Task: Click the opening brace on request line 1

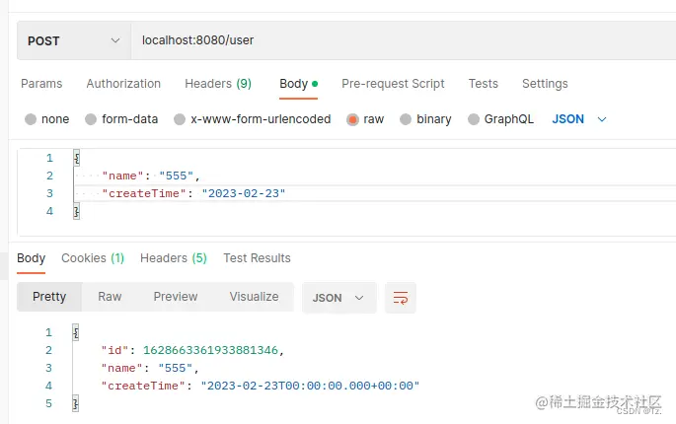Action: (x=76, y=158)
